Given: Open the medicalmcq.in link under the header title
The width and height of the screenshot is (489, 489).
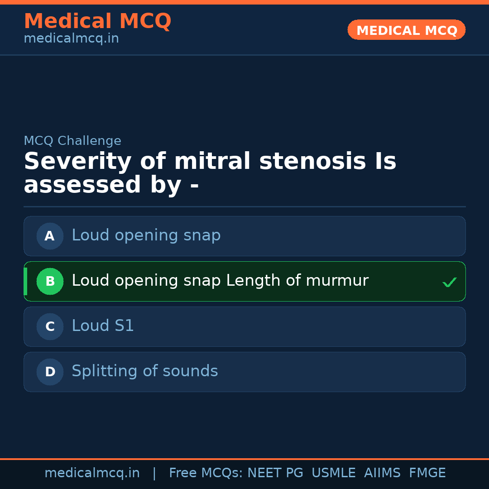Looking at the screenshot, I should tap(71, 38).
